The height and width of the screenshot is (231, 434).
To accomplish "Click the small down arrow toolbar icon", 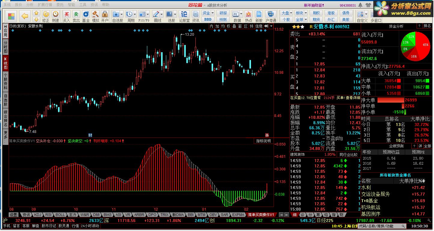I will 36,19.
